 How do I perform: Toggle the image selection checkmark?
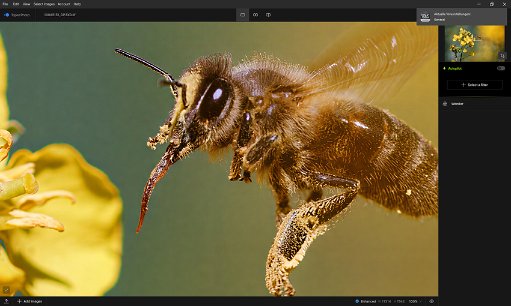(x=6, y=290)
